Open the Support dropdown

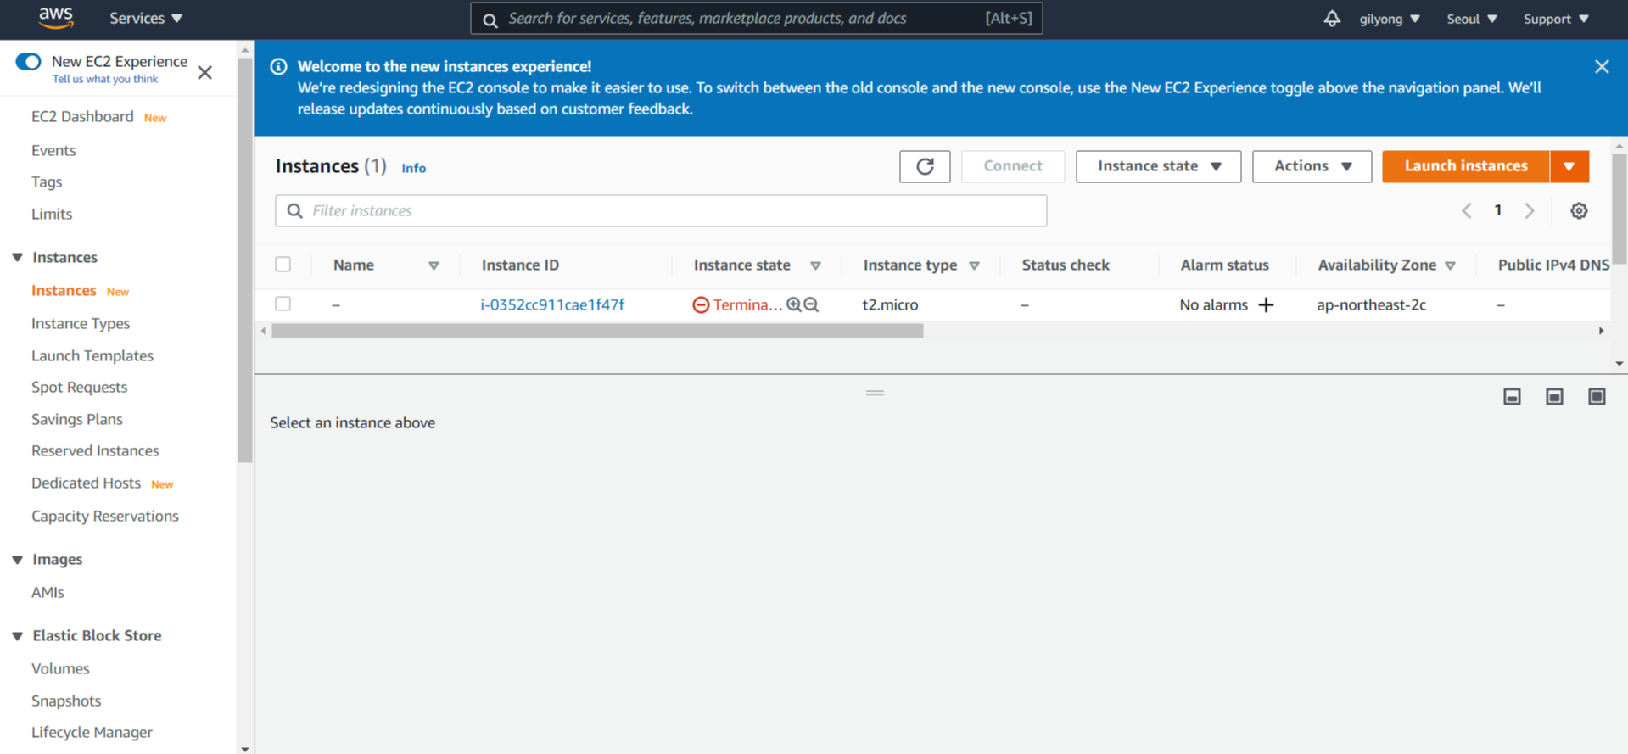click(x=1556, y=19)
